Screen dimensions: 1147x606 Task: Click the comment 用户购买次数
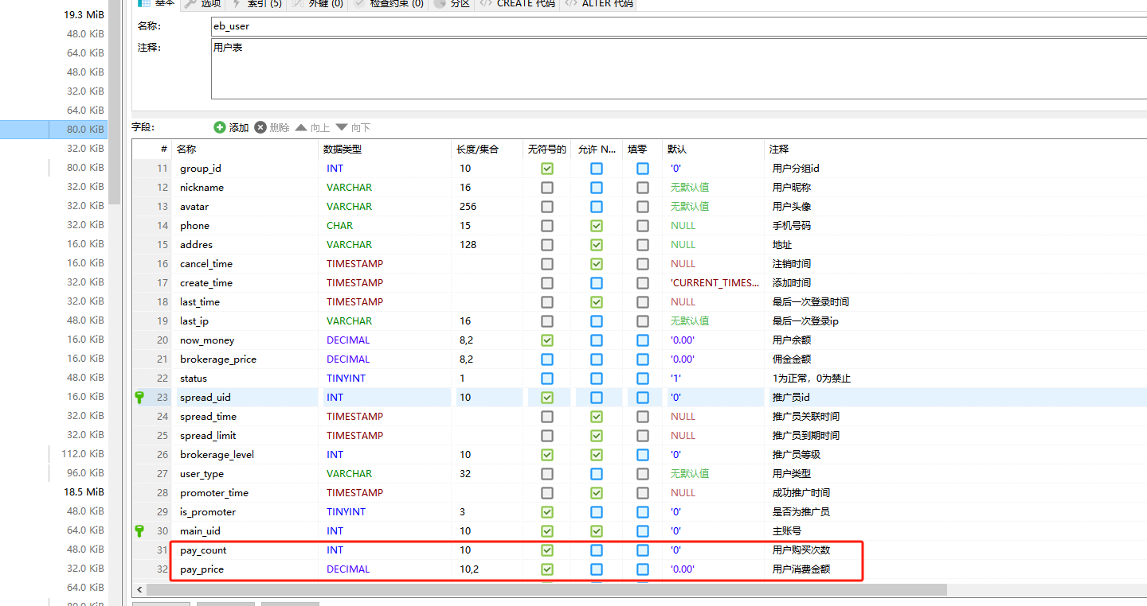pyautogui.click(x=801, y=550)
